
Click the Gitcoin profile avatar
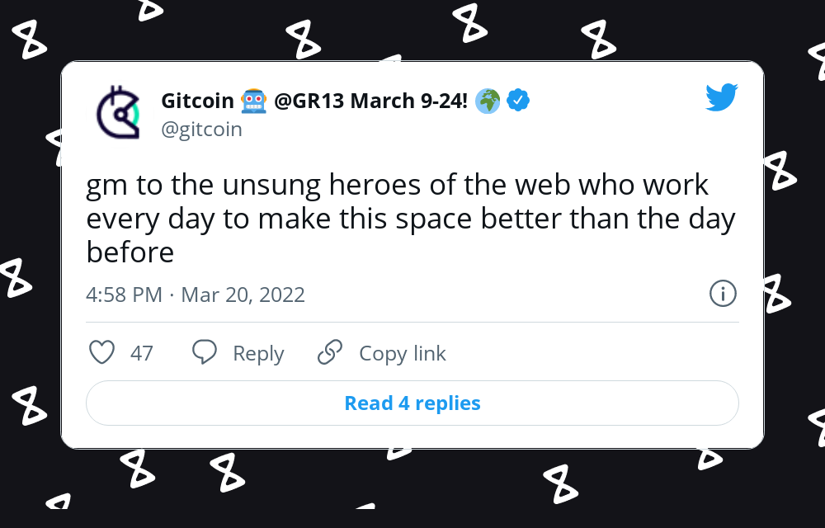tap(118, 113)
